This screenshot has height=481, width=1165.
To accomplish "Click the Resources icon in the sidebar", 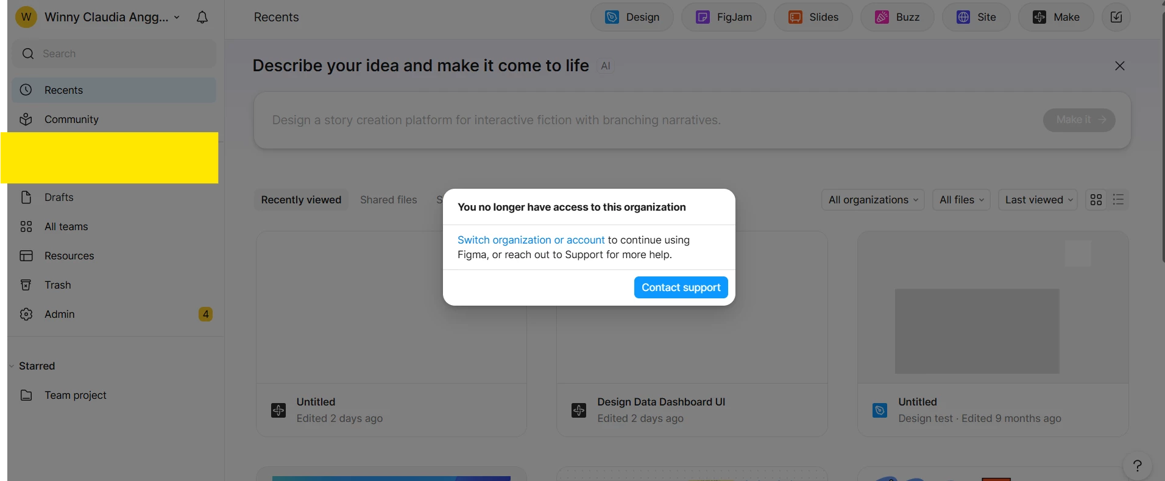I will click(26, 256).
